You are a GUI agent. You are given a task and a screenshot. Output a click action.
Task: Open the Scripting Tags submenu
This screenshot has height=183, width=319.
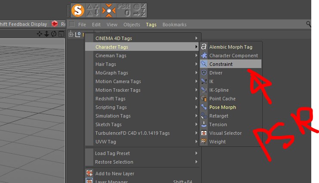click(143, 107)
